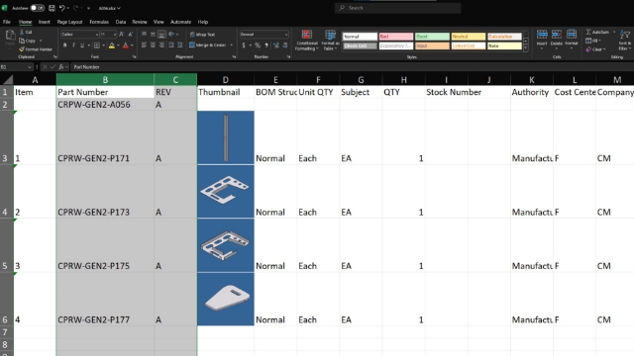Apply the yellow Fill Color
Viewport: 634px width, 356px height.
112,45
